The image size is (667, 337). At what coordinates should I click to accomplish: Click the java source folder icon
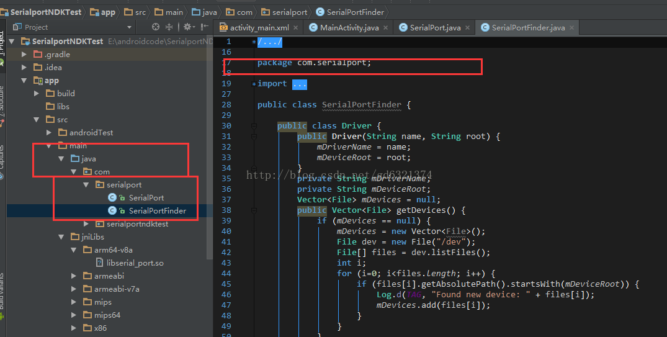pos(75,159)
